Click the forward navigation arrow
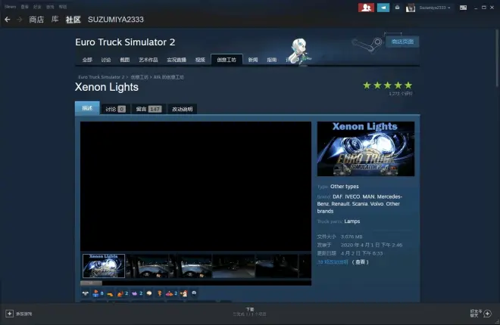This screenshot has width=500, height=325. pos(19,19)
